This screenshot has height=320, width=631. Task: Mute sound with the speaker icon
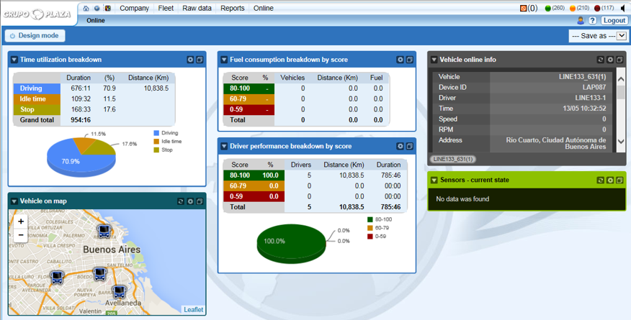click(623, 8)
